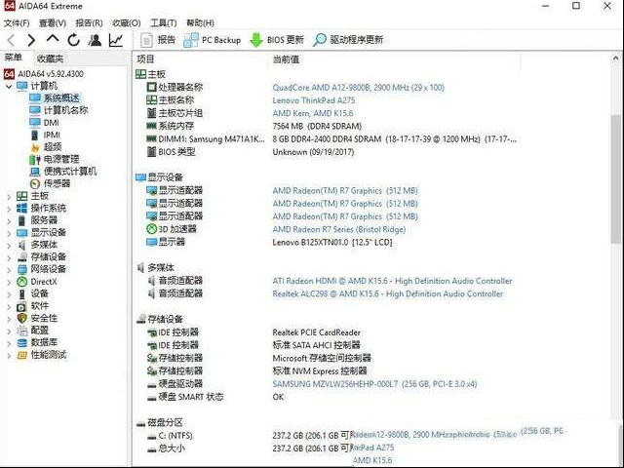The width and height of the screenshot is (624, 468).
Task: Open the QuadCore AMD A12-9800B link
Action: pos(358,88)
